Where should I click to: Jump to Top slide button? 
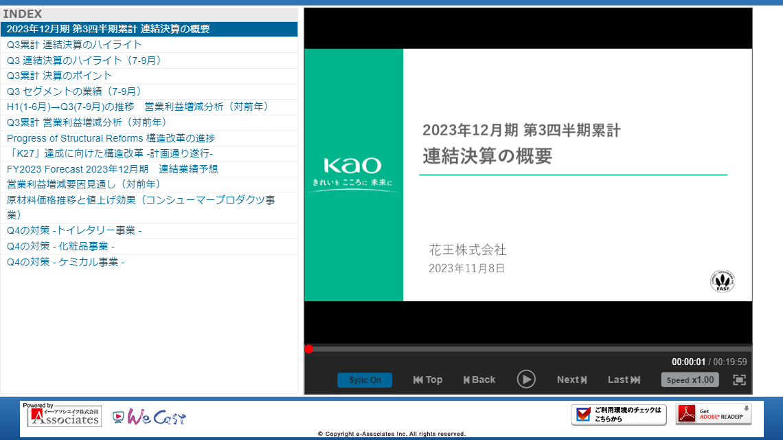(x=427, y=379)
